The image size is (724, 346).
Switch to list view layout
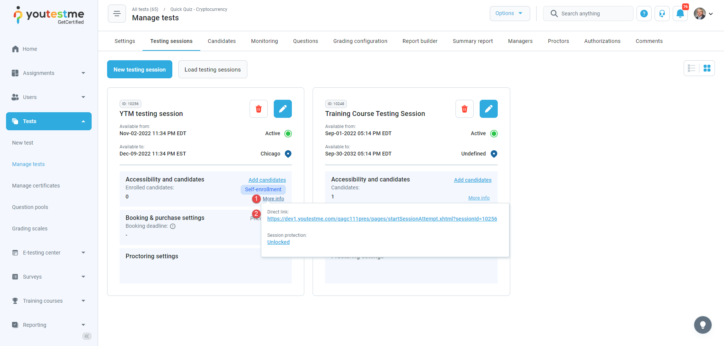click(x=692, y=68)
